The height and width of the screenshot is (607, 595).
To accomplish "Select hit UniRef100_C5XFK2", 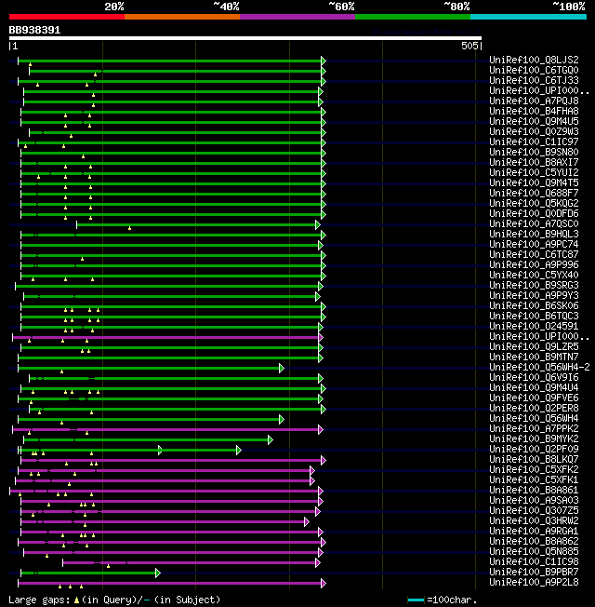I will click(534, 469).
